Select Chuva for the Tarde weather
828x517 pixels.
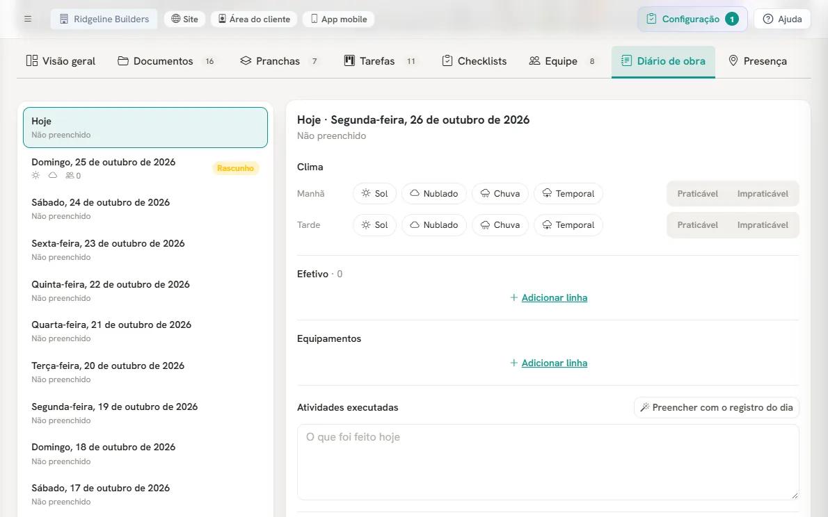500,224
